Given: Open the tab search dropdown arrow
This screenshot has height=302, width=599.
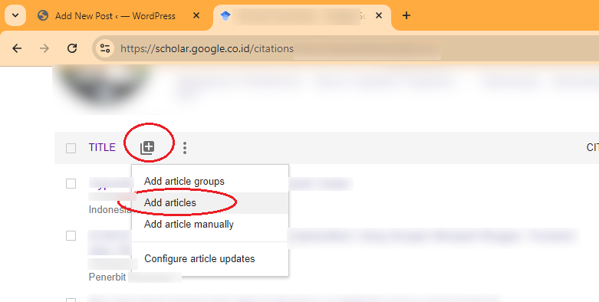Looking at the screenshot, I should tap(15, 15).
